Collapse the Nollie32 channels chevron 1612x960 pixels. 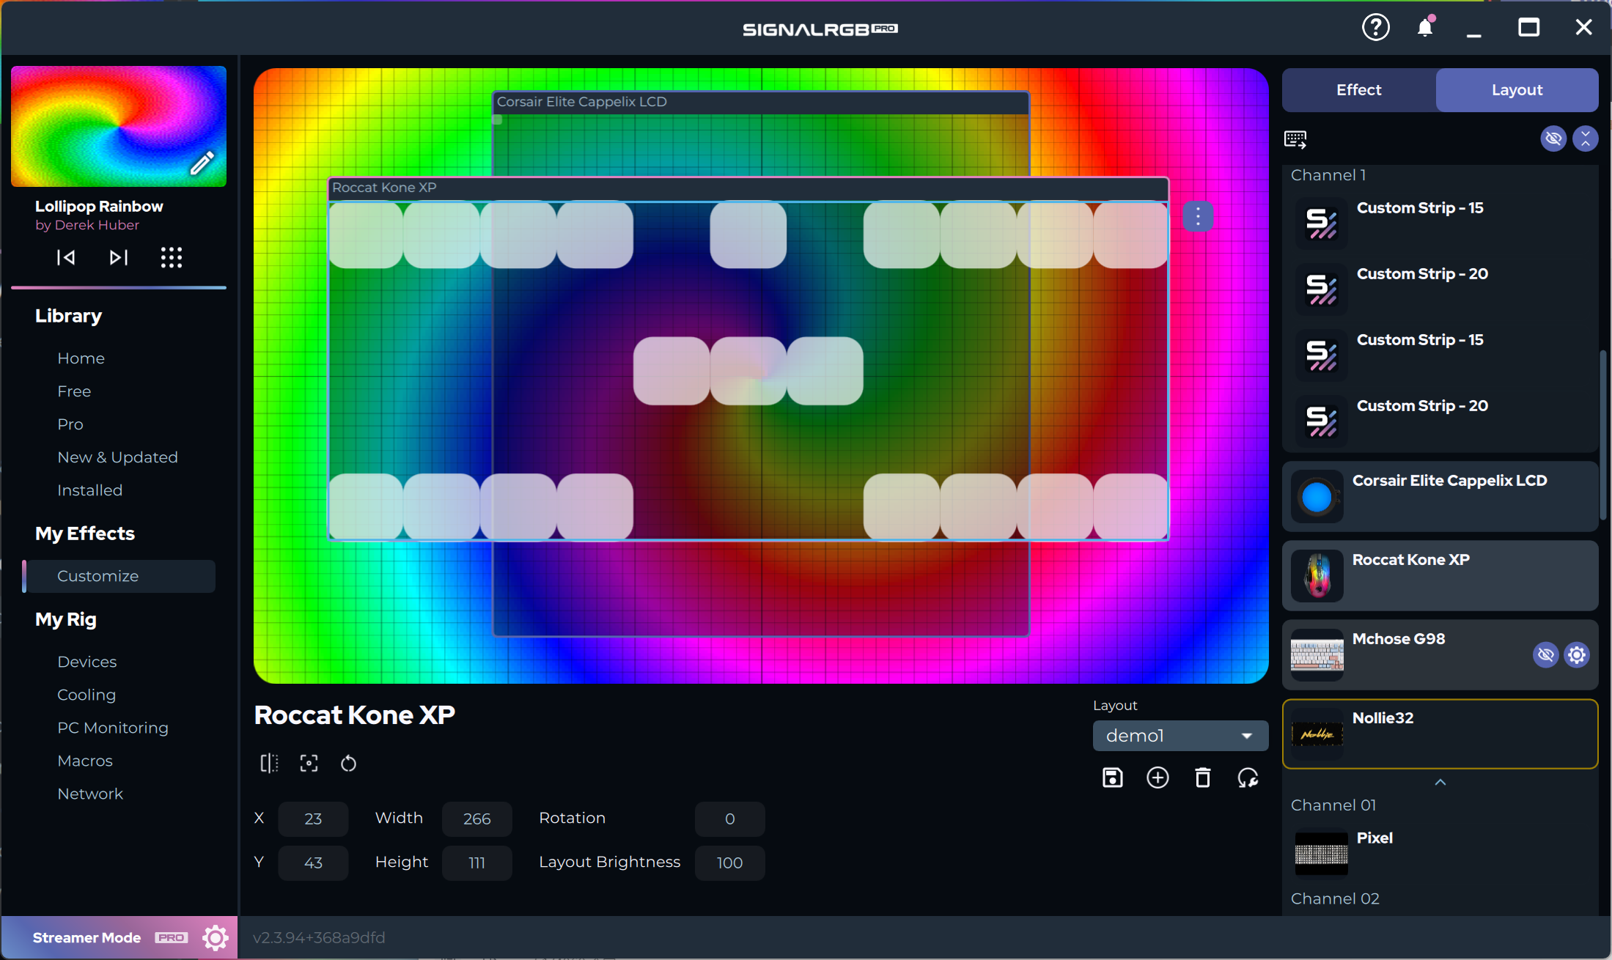click(x=1440, y=782)
